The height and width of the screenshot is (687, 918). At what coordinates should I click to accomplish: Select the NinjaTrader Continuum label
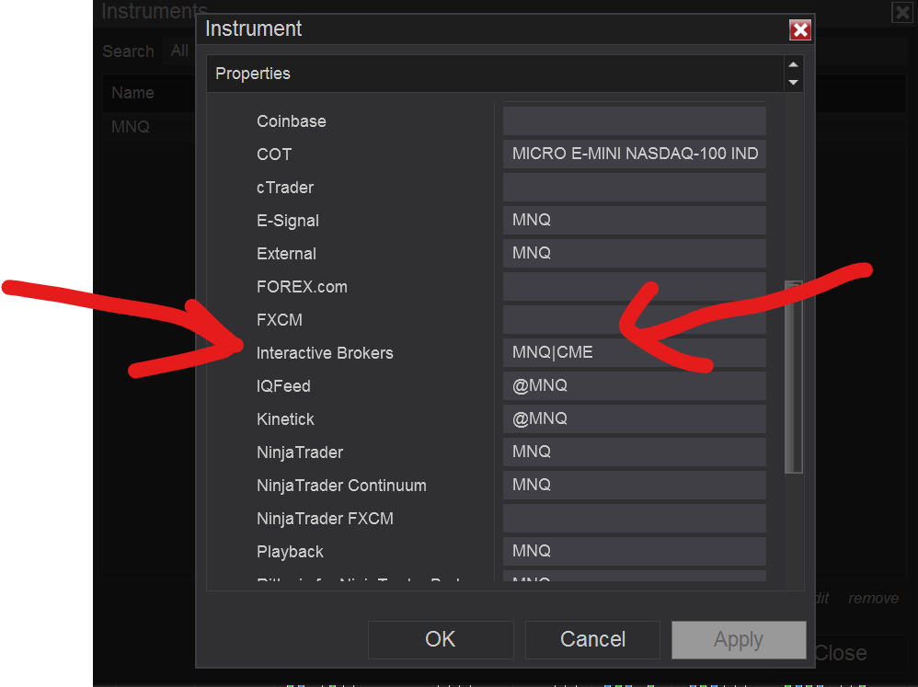pos(341,486)
